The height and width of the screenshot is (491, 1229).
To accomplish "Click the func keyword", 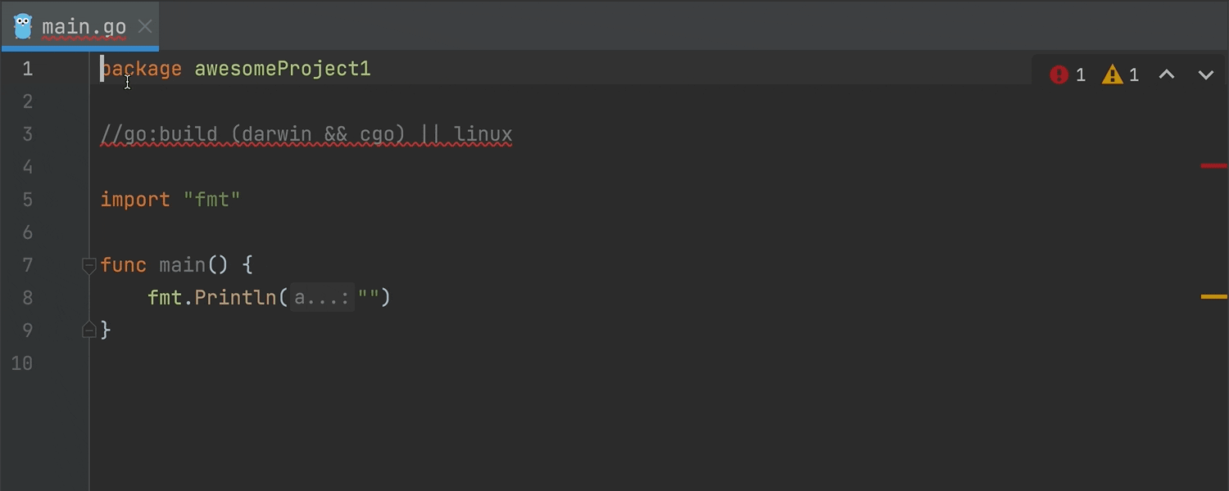I will (124, 265).
